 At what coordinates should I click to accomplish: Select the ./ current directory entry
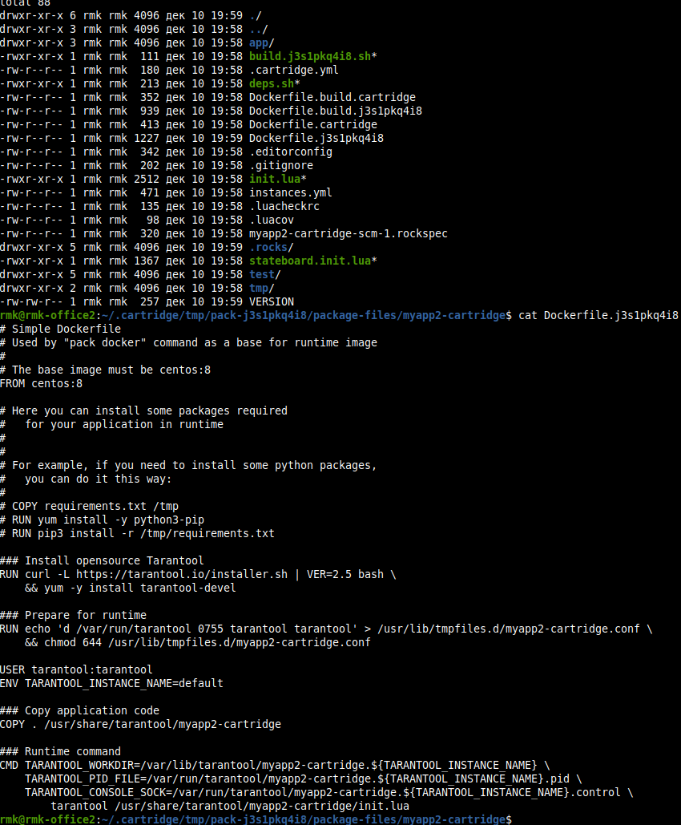click(255, 16)
